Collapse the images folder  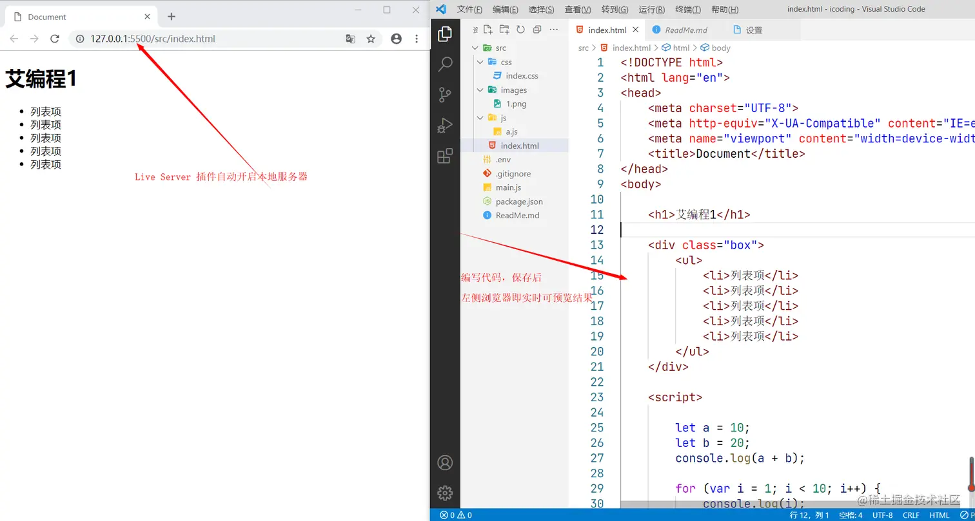480,90
